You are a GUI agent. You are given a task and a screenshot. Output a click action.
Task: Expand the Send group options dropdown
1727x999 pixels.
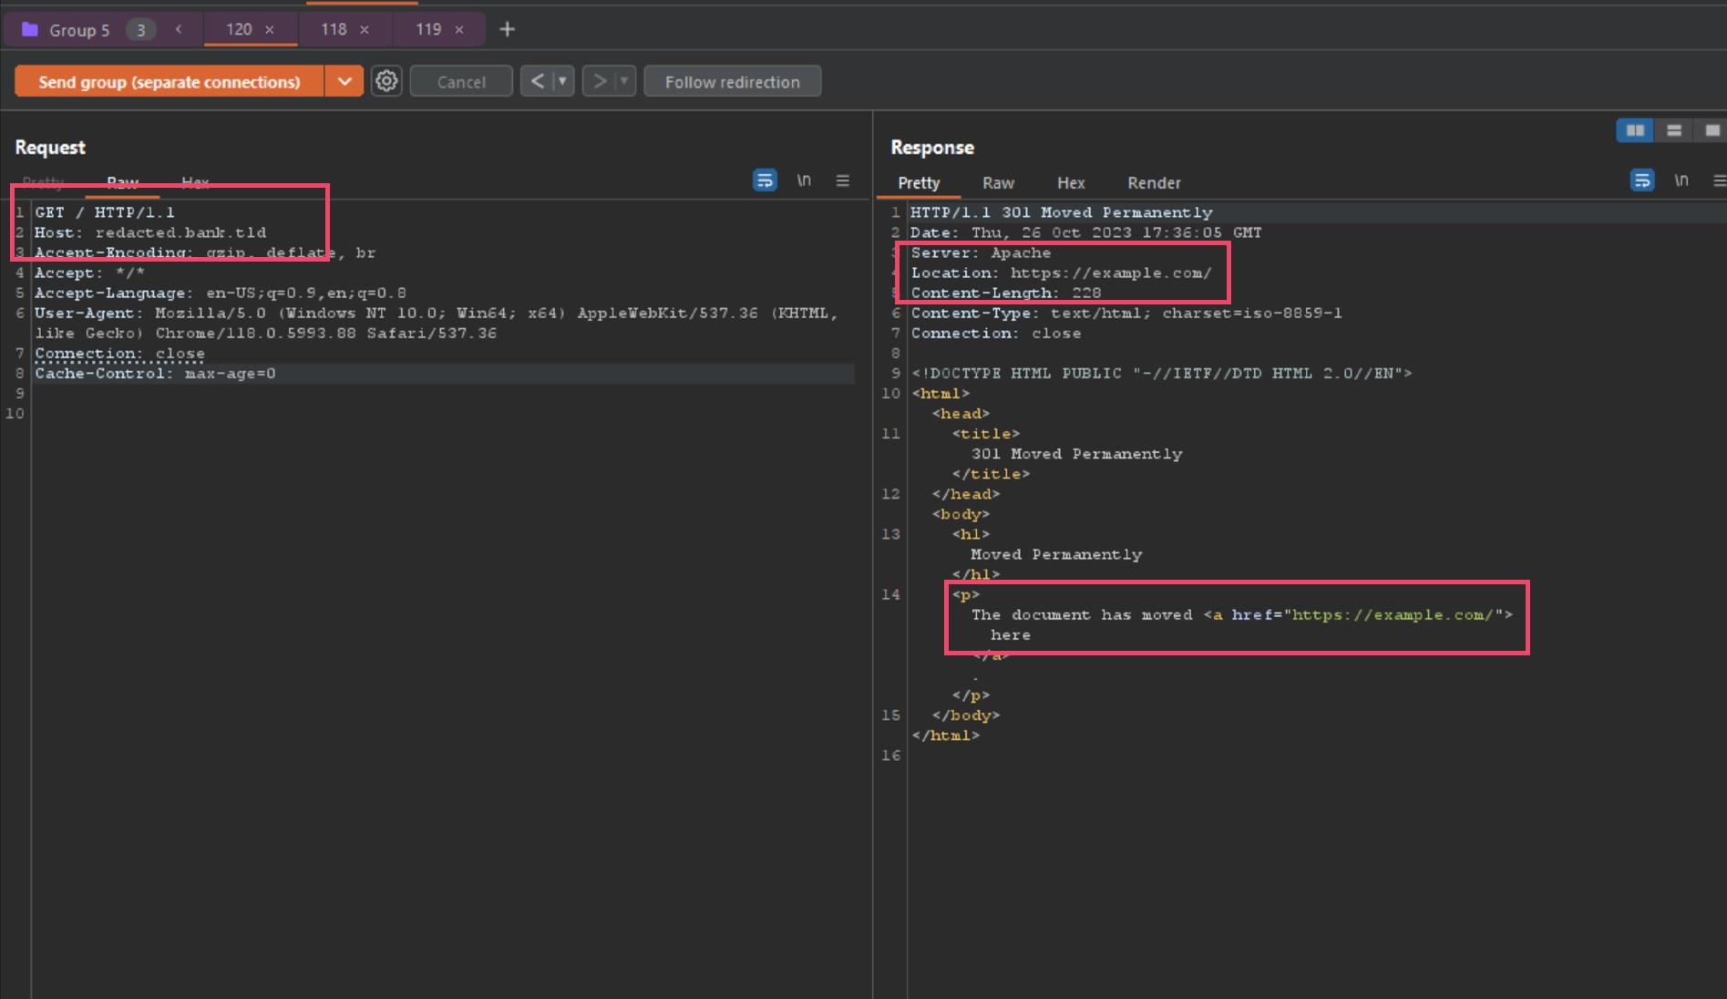click(344, 81)
